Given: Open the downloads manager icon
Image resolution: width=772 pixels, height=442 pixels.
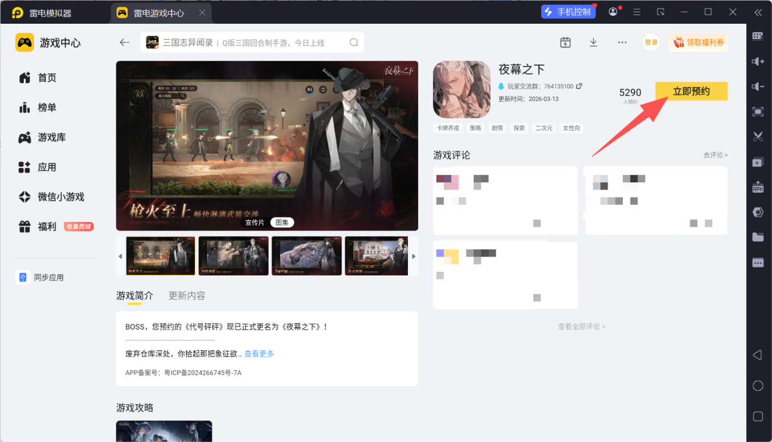Looking at the screenshot, I should click(594, 43).
